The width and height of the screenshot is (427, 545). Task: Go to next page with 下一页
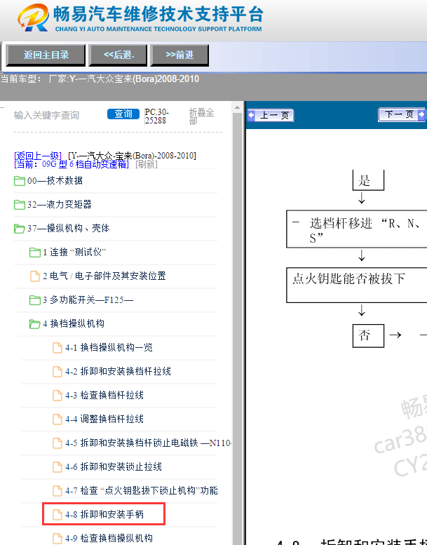coord(402,114)
